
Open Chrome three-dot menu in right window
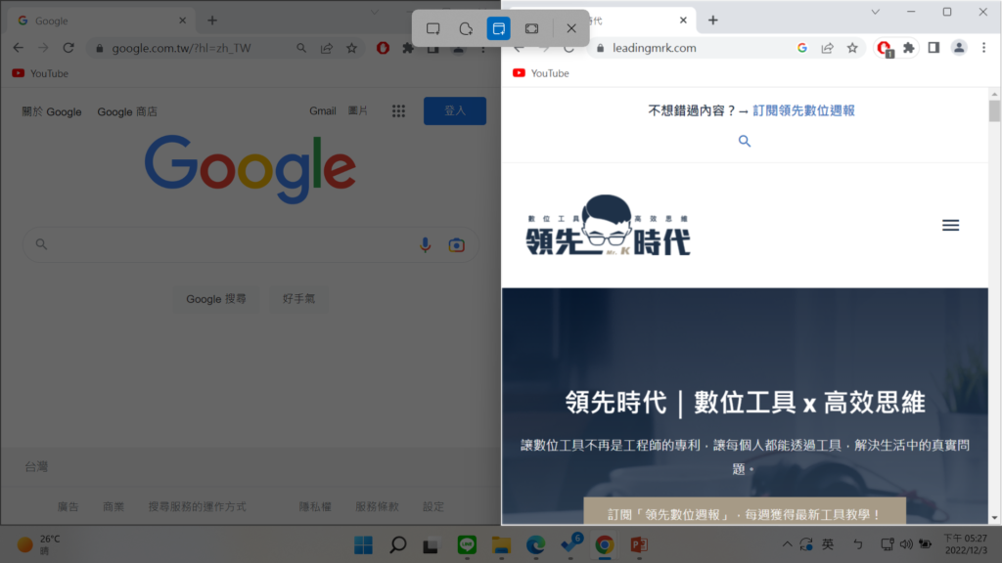click(x=984, y=48)
